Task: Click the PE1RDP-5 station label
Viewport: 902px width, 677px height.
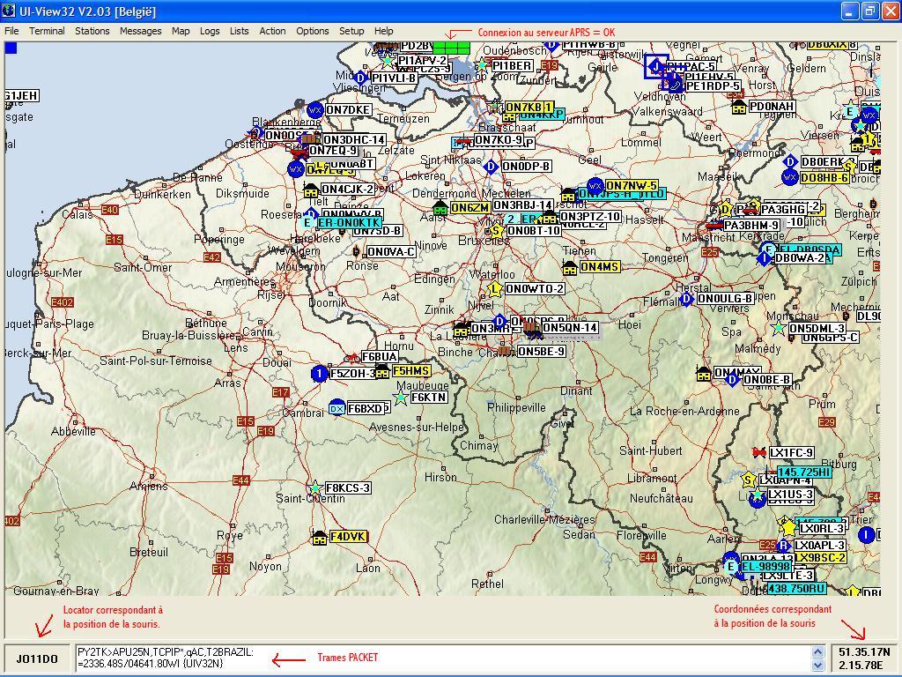Action: coord(712,86)
